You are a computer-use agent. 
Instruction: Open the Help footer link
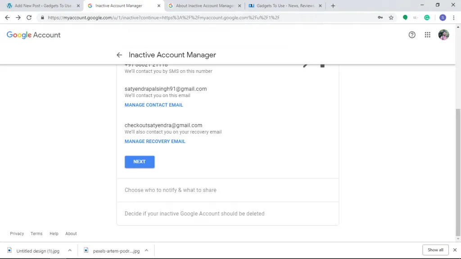tap(54, 233)
